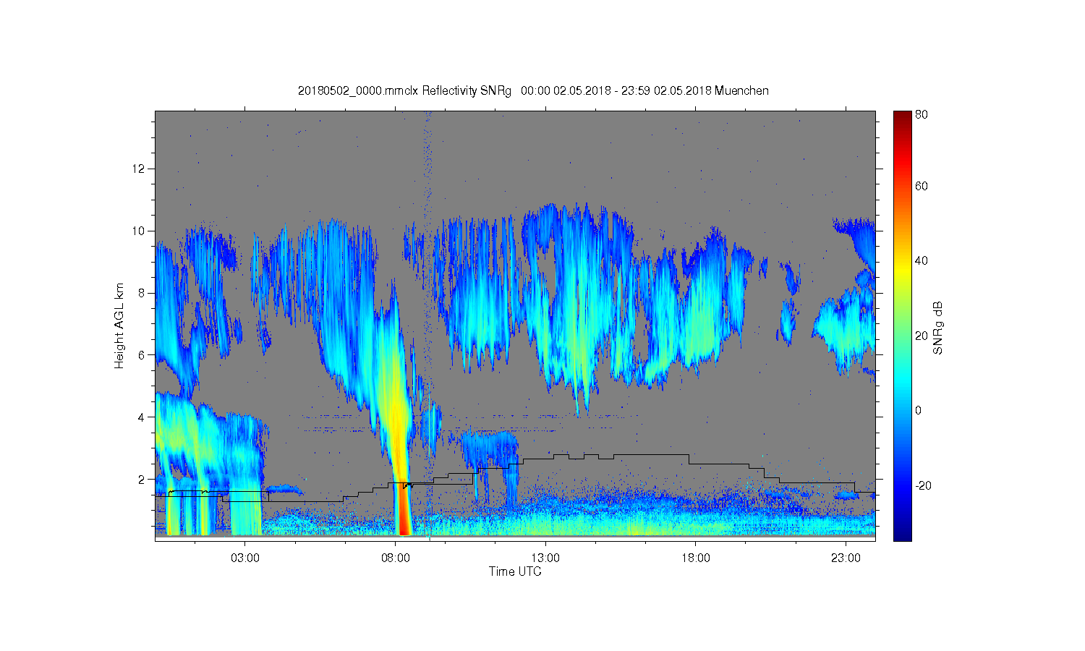Click the '4' height tick label

pos(142,417)
